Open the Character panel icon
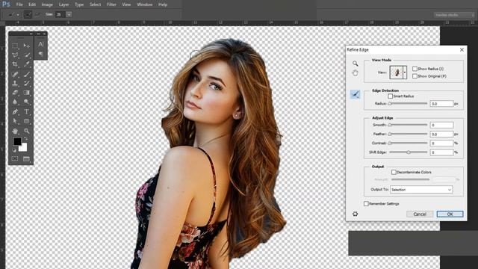This screenshot has height=269, width=478. coord(41,44)
